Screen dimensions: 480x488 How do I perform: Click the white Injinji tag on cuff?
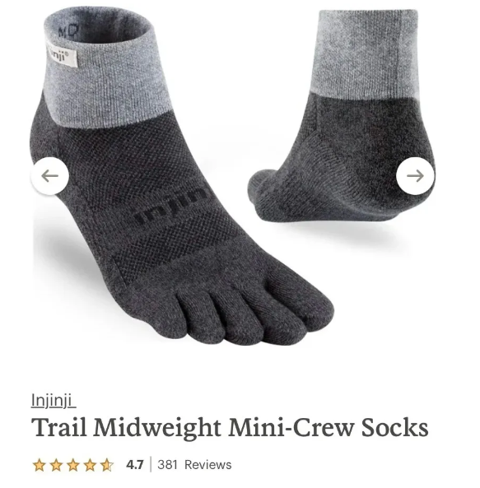(61, 56)
